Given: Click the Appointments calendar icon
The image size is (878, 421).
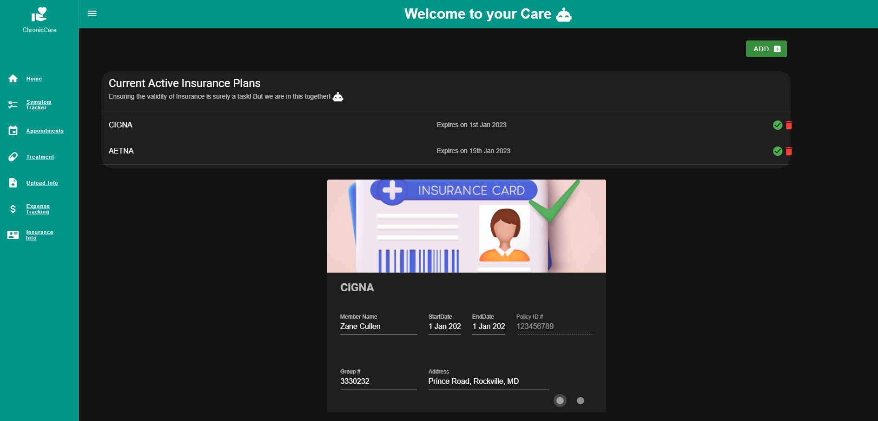Looking at the screenshot, I should pyautogui.click(x=13, y=131).
